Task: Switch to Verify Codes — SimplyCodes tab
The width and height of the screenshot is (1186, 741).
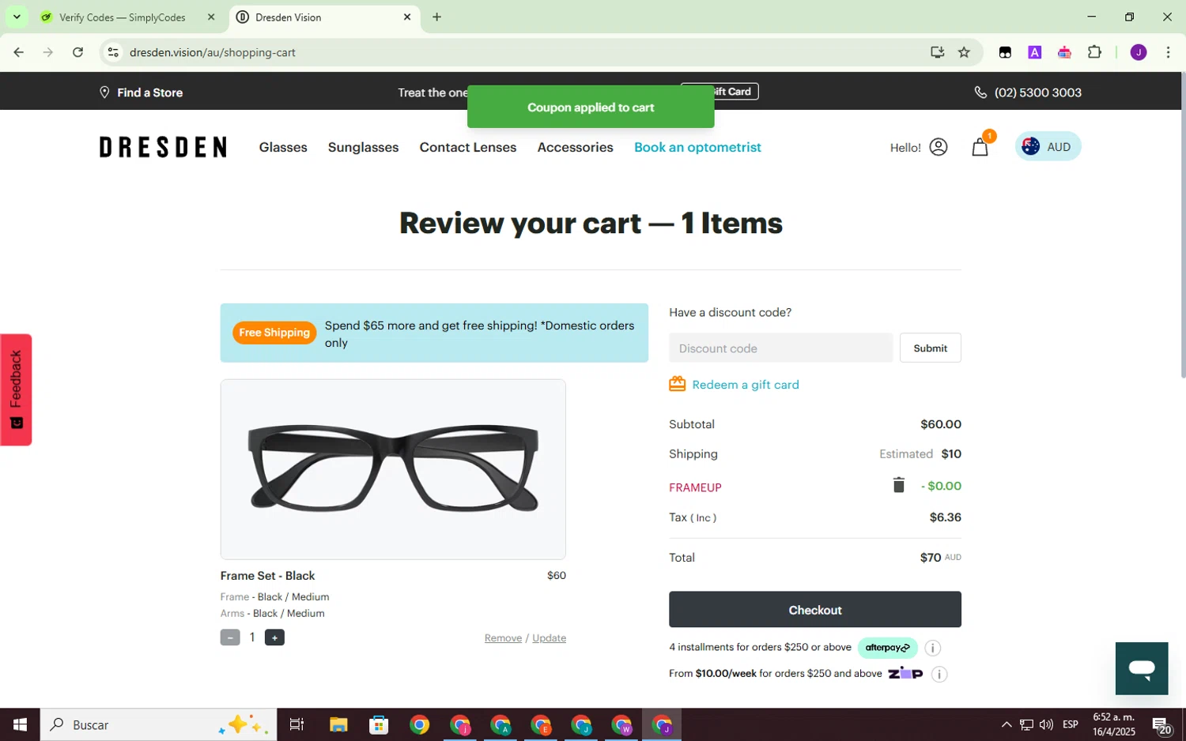Action: 123,17
